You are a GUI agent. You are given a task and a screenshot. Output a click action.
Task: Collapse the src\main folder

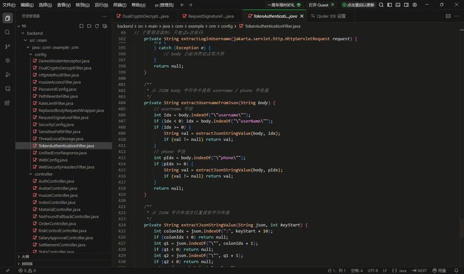pos(26,40)
